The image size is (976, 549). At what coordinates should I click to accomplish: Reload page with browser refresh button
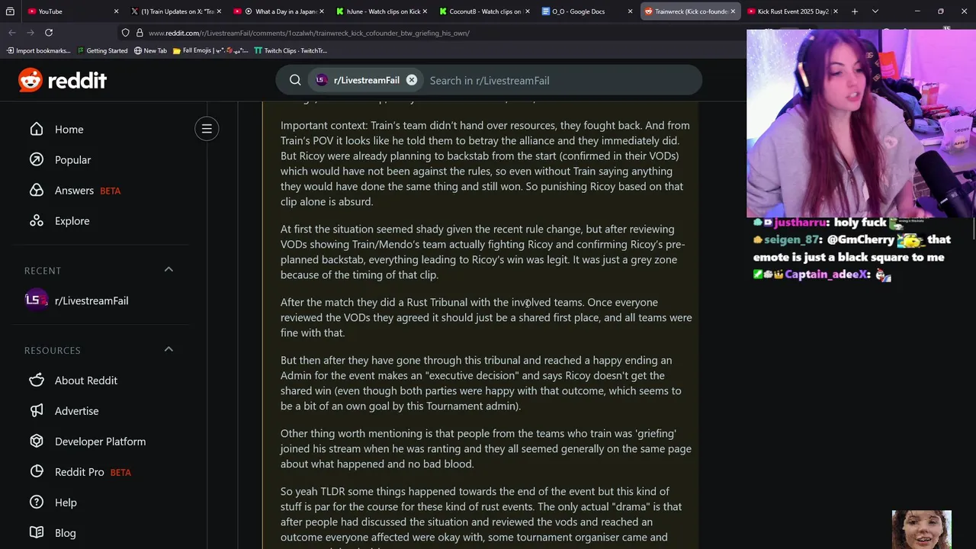pyautogui.click(x=49, y=33)
